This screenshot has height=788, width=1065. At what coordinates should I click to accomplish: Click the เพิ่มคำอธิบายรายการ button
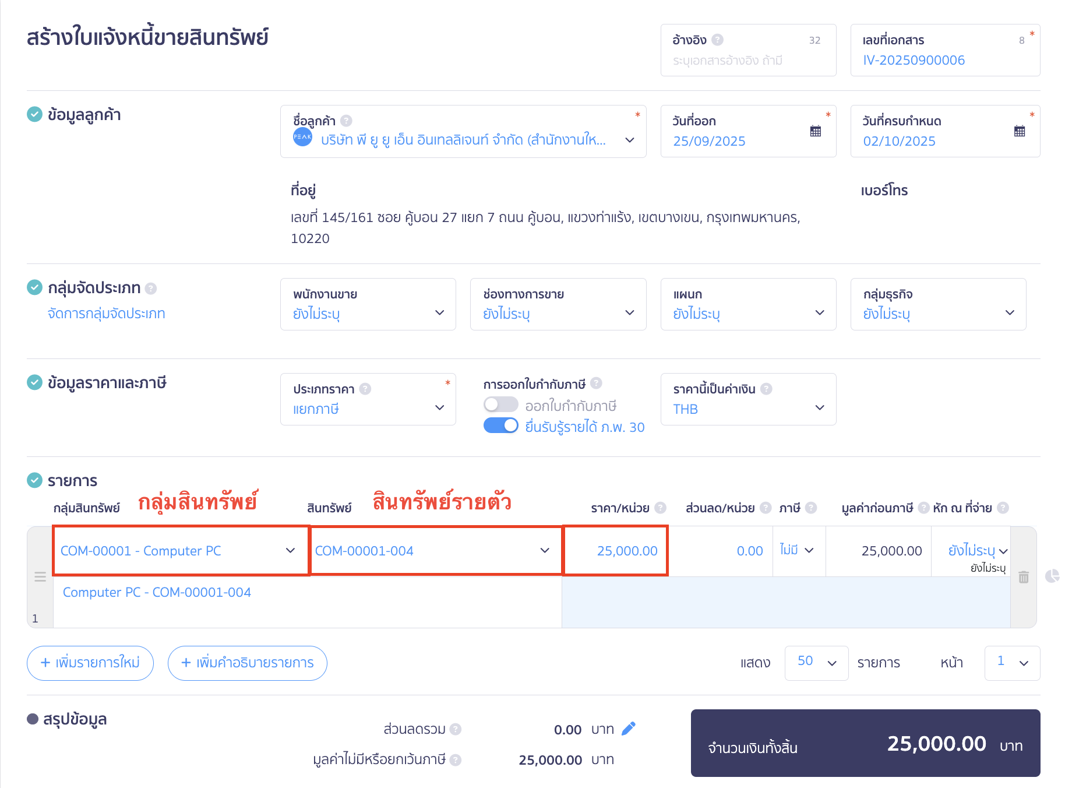tap(247, 663)
